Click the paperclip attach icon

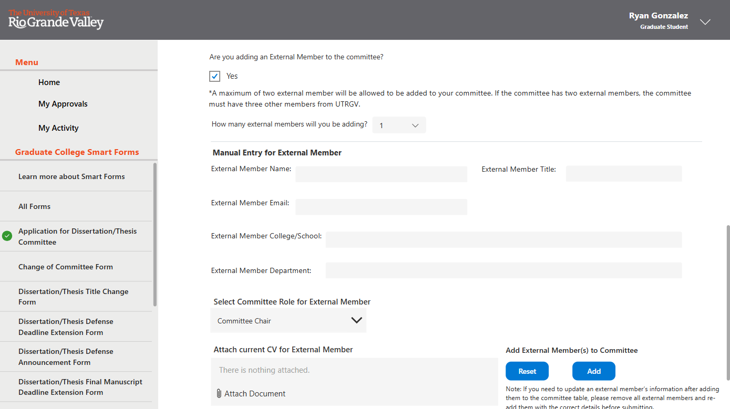(x=219, y=394)
